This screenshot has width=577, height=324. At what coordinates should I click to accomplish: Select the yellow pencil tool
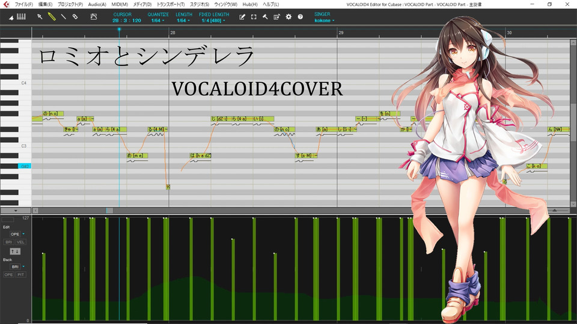pos(52,17)
